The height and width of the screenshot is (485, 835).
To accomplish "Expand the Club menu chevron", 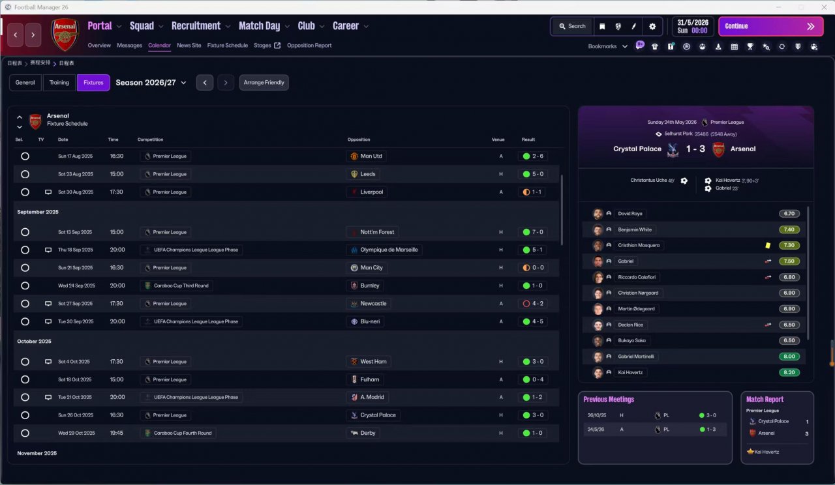I will pos(322,27).
